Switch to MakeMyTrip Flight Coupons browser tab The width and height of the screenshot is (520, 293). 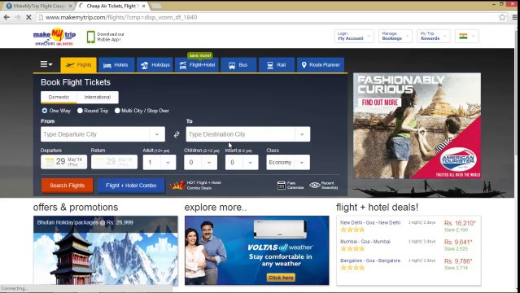[38, 6]
